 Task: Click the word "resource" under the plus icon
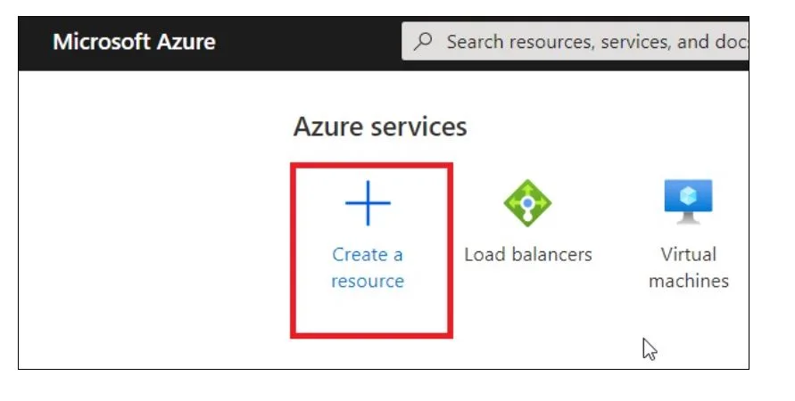point(368,281)
